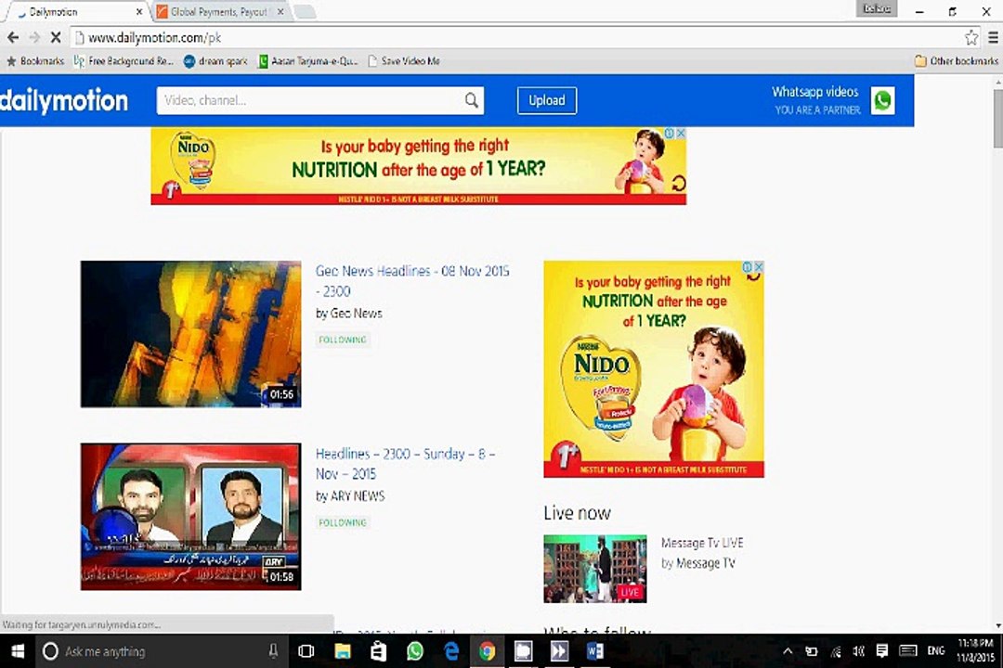Open the Free Background Re... bookmark
Viewport: 1003px width, 668px height.
pos(124,61)
